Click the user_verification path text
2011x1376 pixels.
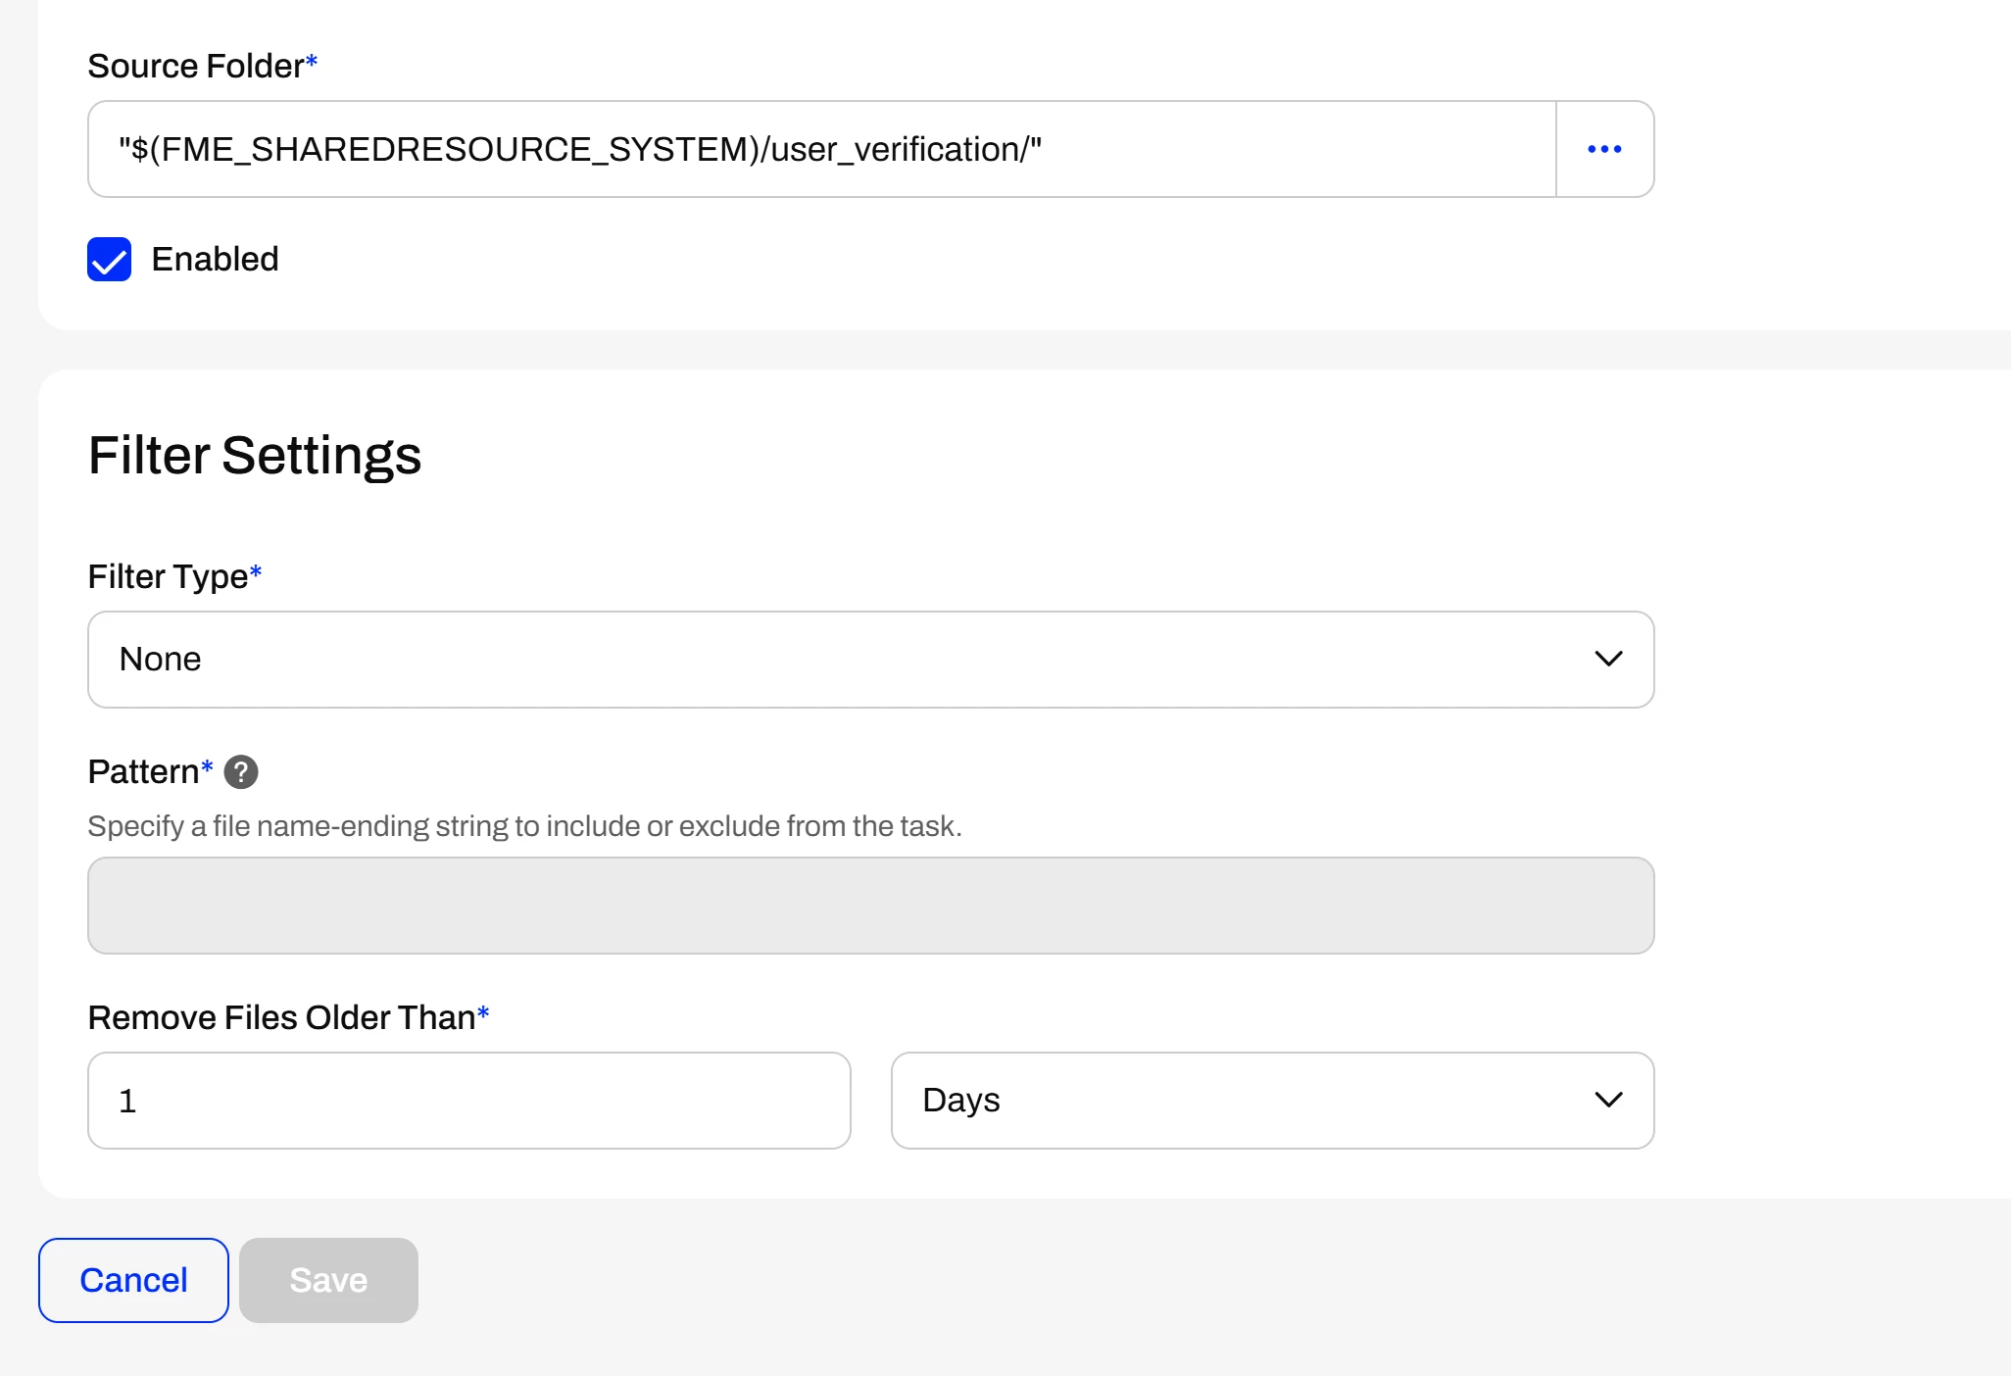click(897, 149)
